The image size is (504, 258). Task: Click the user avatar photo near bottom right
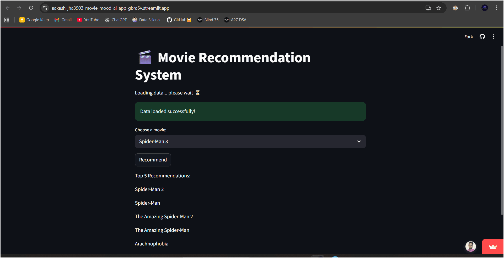coord(470,246)
